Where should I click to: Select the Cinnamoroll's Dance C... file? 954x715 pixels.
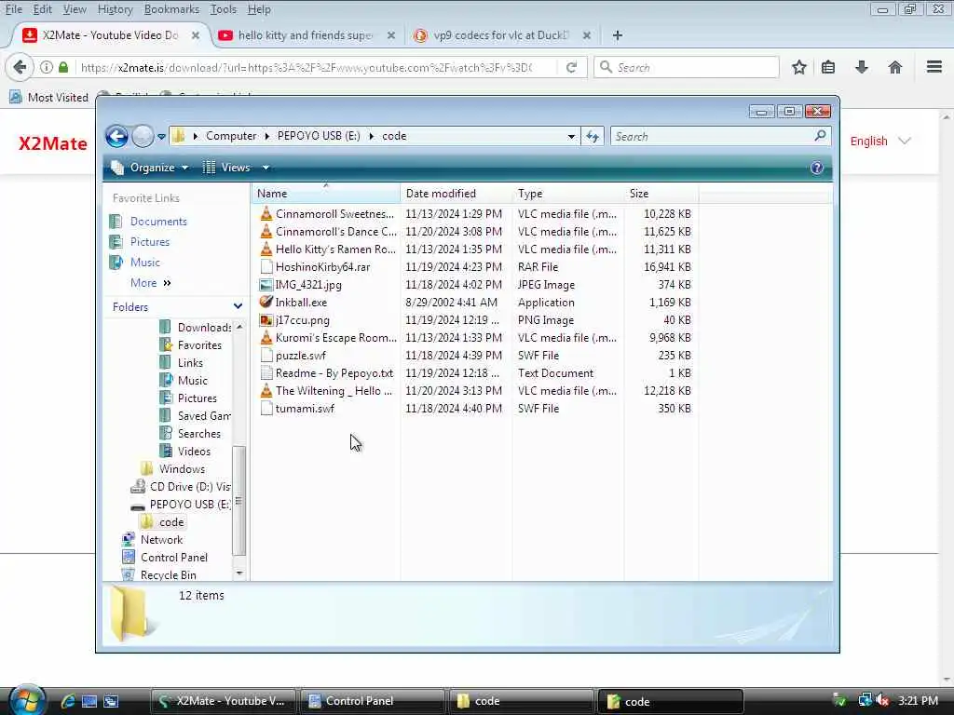pos(329,232)
